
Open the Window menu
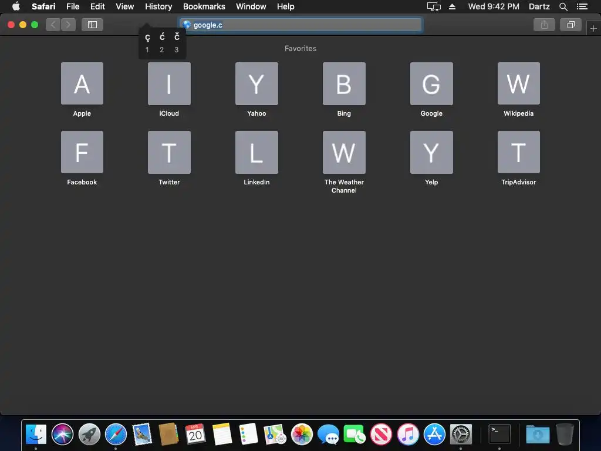251,6
